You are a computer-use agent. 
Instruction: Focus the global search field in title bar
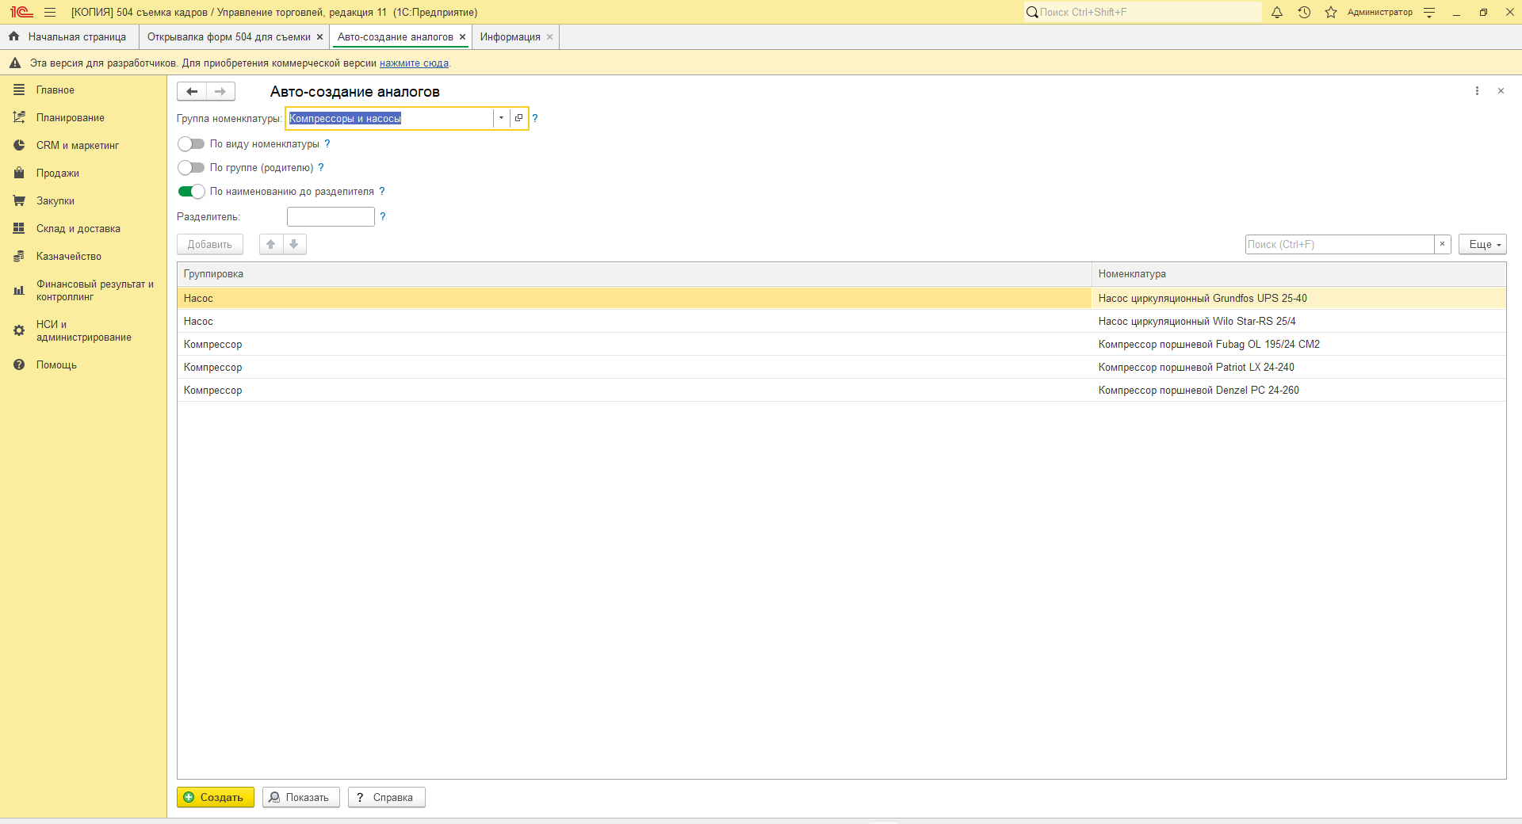pos(1142,12)
